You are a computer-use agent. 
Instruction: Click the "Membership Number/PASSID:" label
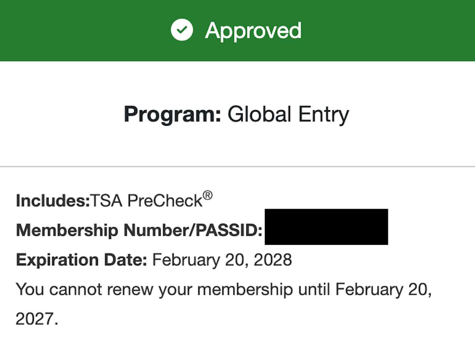pos(139,230)
